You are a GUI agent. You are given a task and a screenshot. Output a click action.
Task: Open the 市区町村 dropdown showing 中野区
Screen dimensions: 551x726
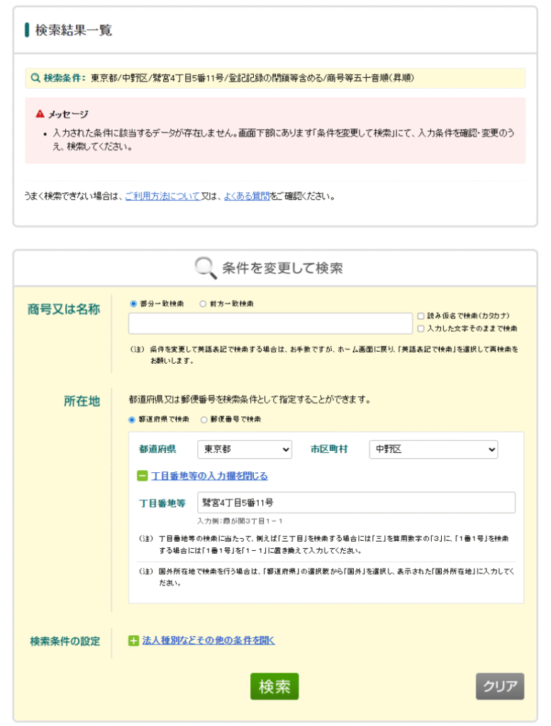pyautogui.click(x=433, y=449)
